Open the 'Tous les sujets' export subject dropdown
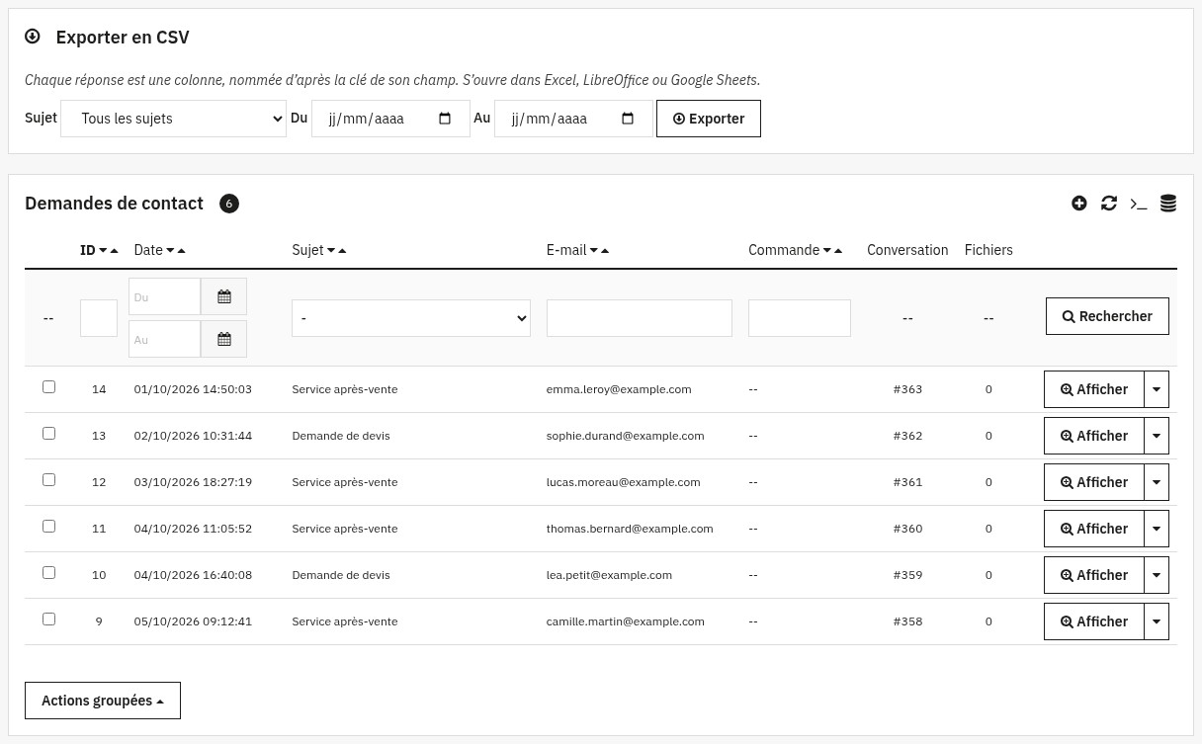The image size is (1202, 744). (174, 119)
